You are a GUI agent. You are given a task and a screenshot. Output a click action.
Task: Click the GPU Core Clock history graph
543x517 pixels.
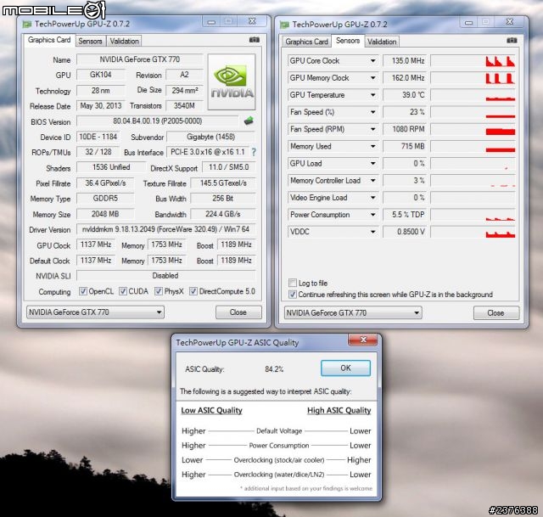(473, 60)
